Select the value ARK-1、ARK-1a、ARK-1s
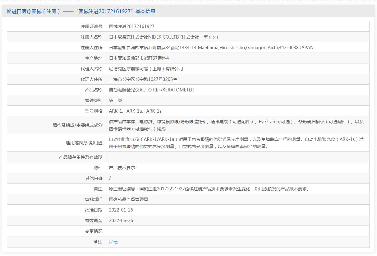This screenshot has height=256, width=377. 135,111
